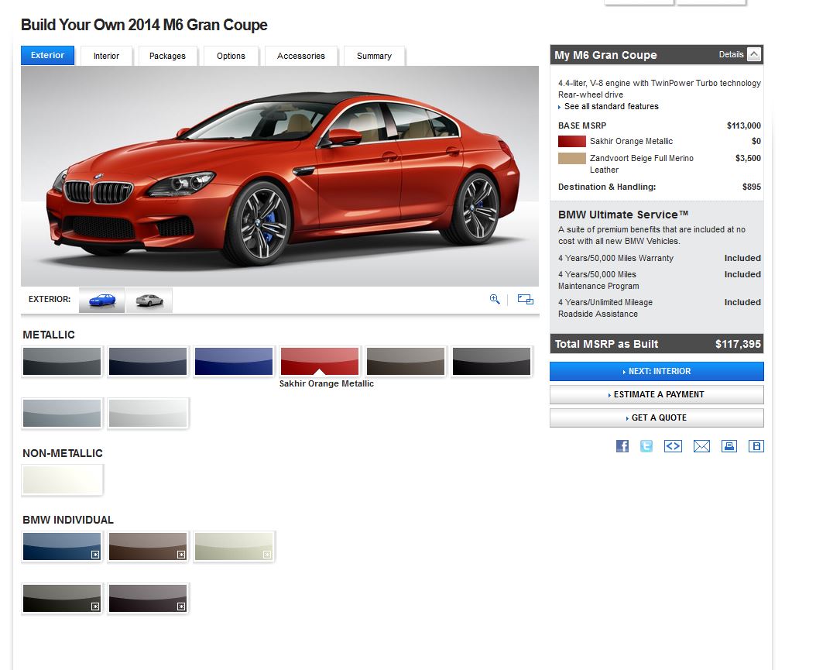Viewport: 816px width, 670px height.
Task: Select the Sakhir Orange Metallic swatch
Action: tap(320, 361)
